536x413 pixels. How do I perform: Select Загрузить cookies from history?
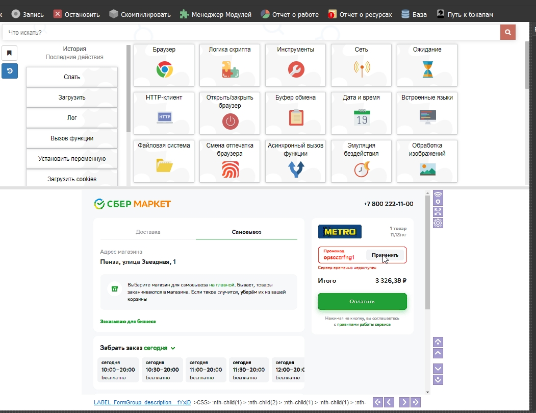point(72,178)
